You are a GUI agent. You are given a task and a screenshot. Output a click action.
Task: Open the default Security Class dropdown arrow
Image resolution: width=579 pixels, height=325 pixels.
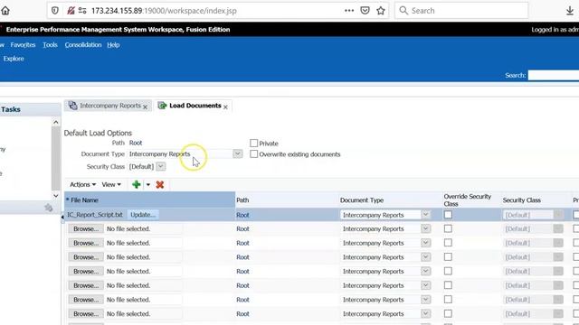click(161, 166)
